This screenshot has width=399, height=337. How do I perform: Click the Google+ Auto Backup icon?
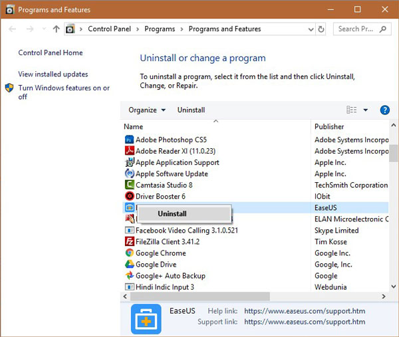click(129, 276)
